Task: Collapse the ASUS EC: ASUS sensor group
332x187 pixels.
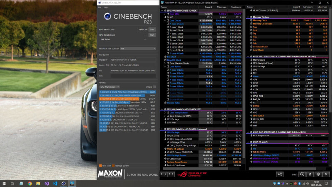Action: tap(248, 142)
